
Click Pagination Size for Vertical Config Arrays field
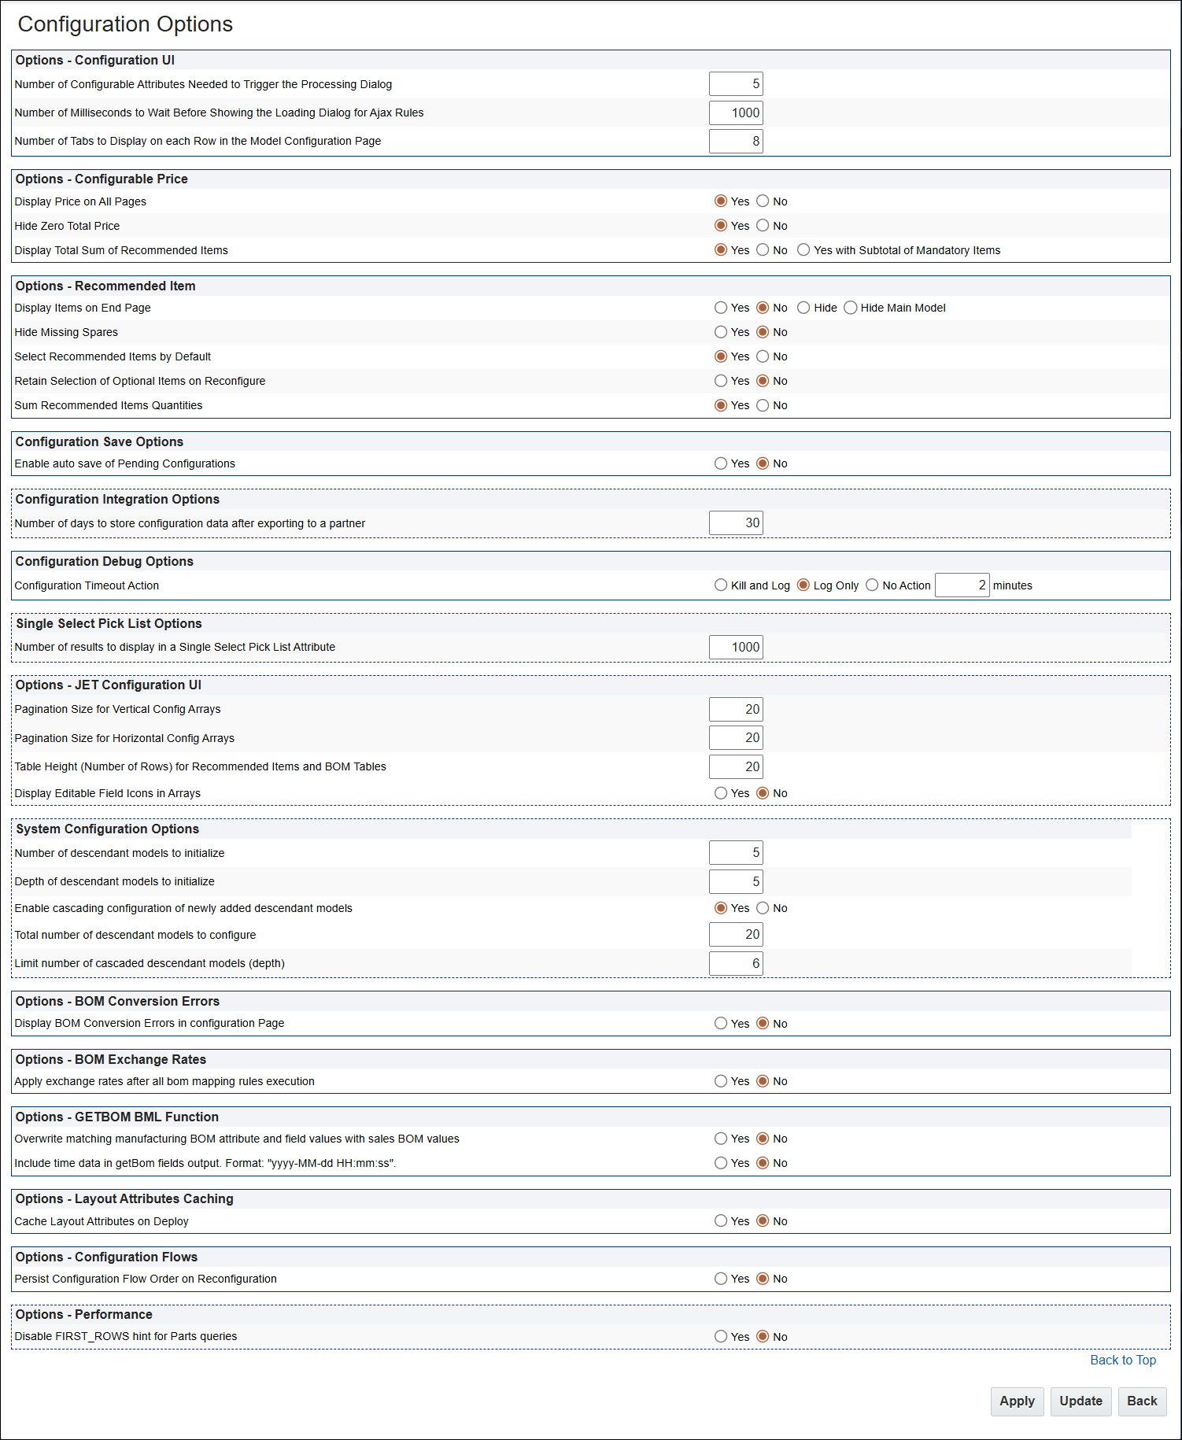click(736, 710)
